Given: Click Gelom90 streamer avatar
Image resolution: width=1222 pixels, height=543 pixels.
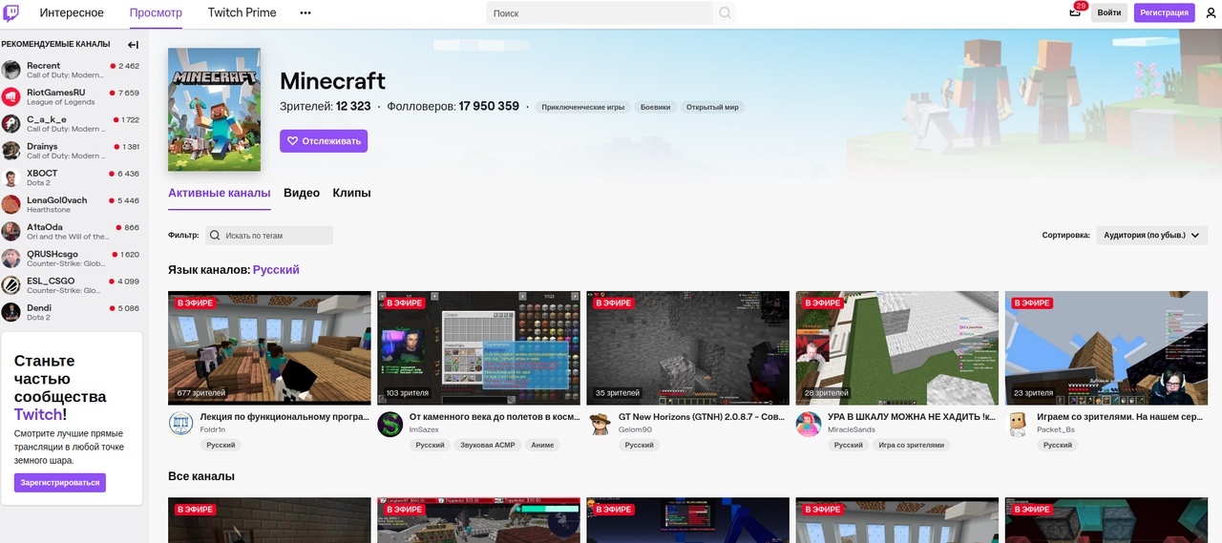Looking at the screenshot, I should tap(599, 424).
